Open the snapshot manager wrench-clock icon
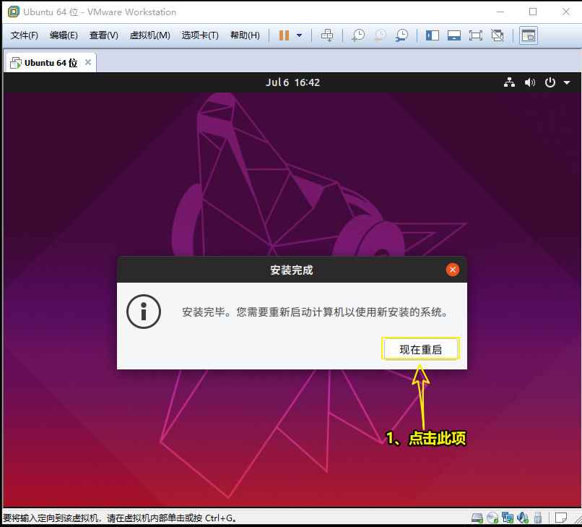This screenshot has height=527, width=582. (x=401, y=35)
